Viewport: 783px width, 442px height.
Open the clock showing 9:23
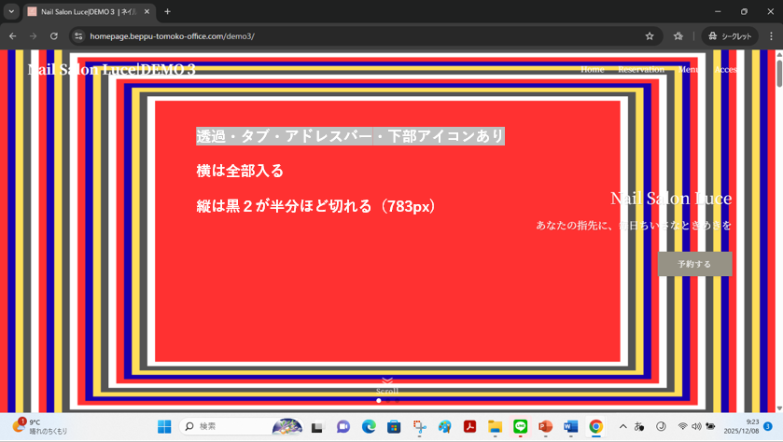(x=742, y=426)
